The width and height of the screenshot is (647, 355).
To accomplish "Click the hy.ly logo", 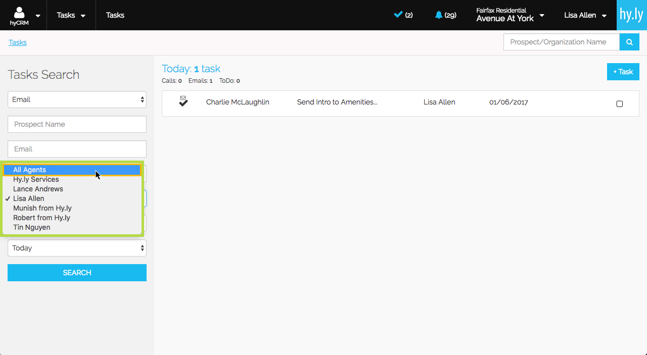I will 632,15.
